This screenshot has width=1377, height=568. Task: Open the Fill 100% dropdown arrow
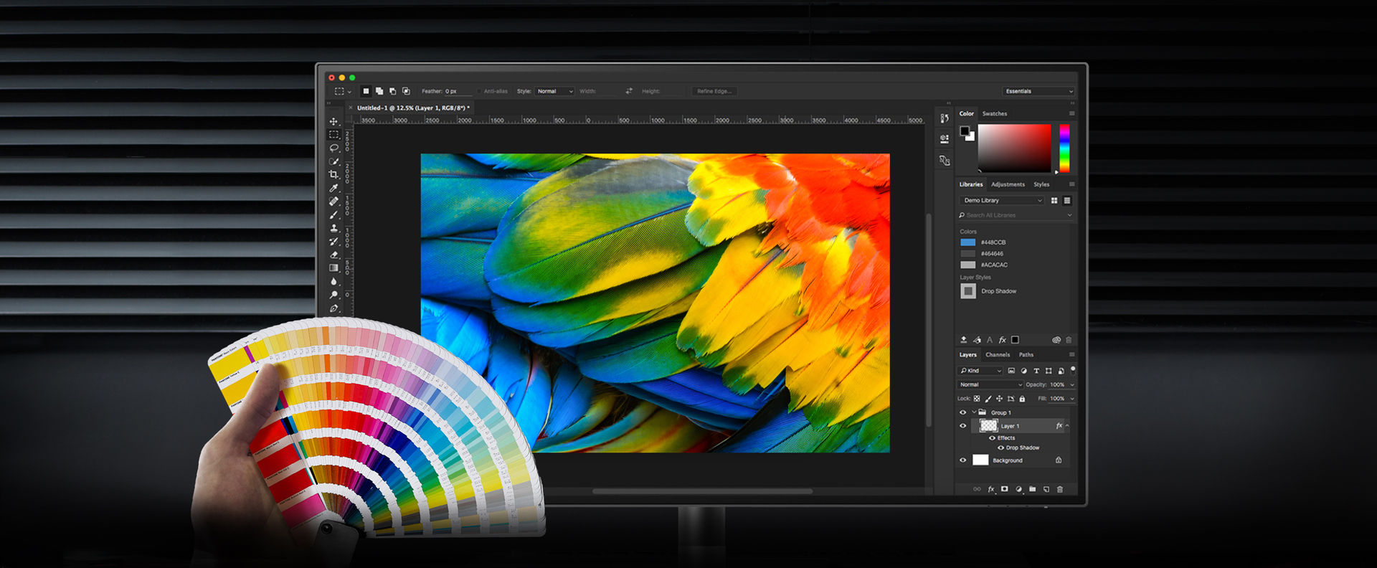[1072, 399]
